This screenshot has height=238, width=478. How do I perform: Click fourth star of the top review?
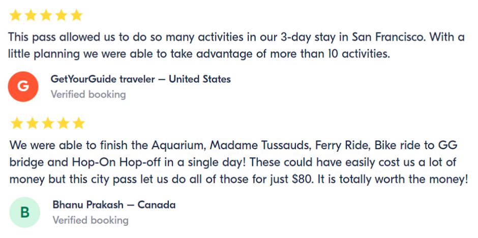pos(61,15)
